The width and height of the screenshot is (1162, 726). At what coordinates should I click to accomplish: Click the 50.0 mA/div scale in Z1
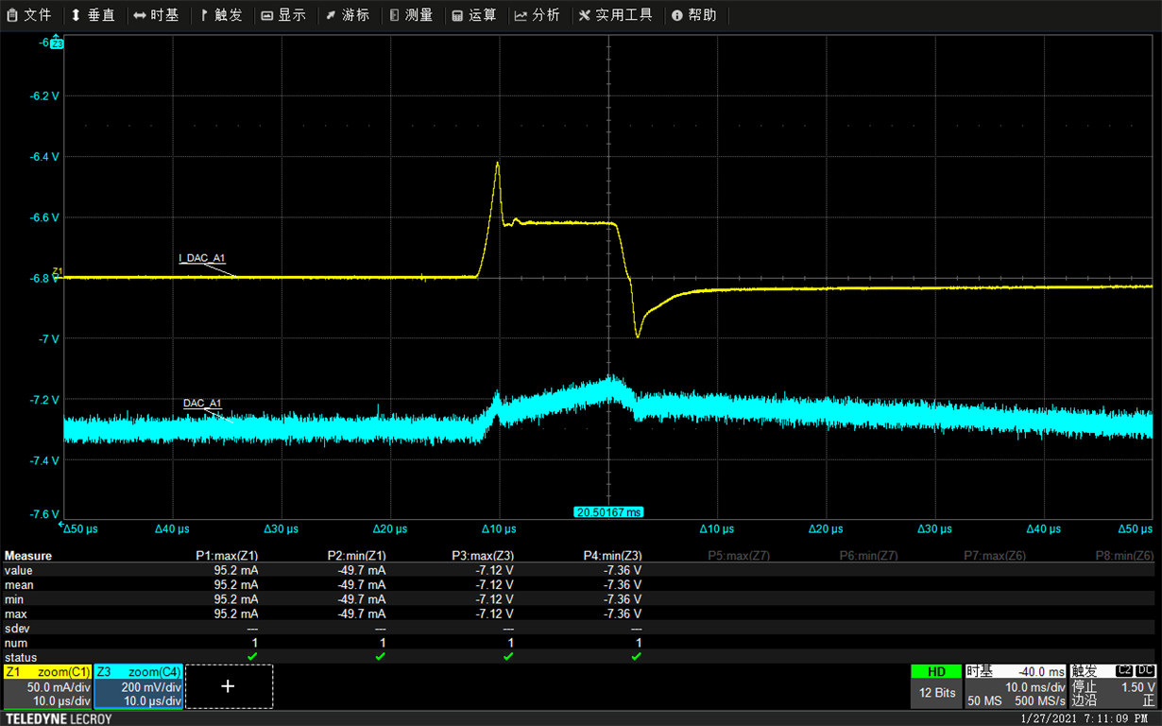tap(57, 687)
